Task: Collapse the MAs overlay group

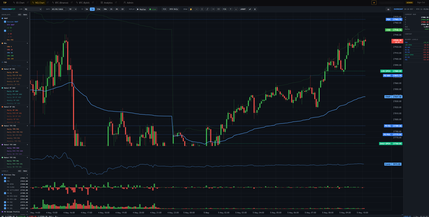Action: [x=27, y=43]
